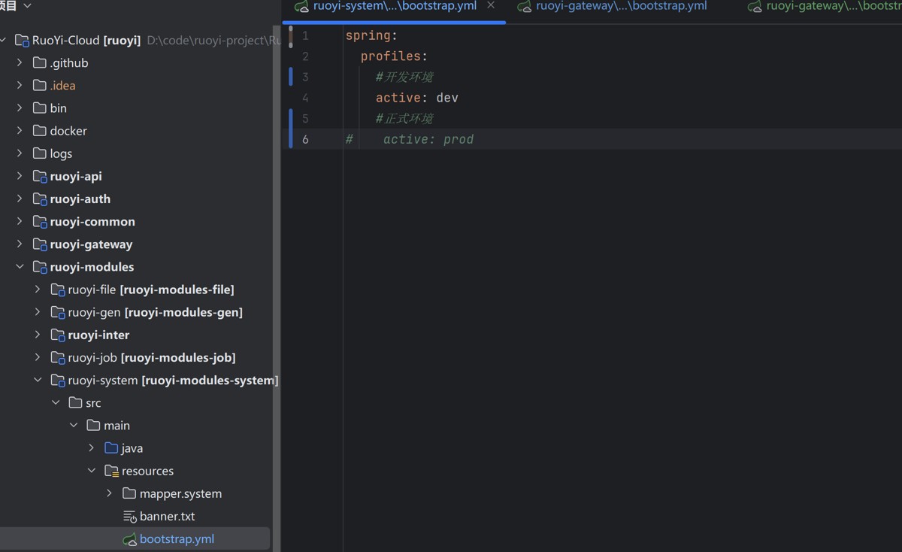The image size is (902, 552).
Task: Click the commented 'active: prod' line
Action: (428, 139)
